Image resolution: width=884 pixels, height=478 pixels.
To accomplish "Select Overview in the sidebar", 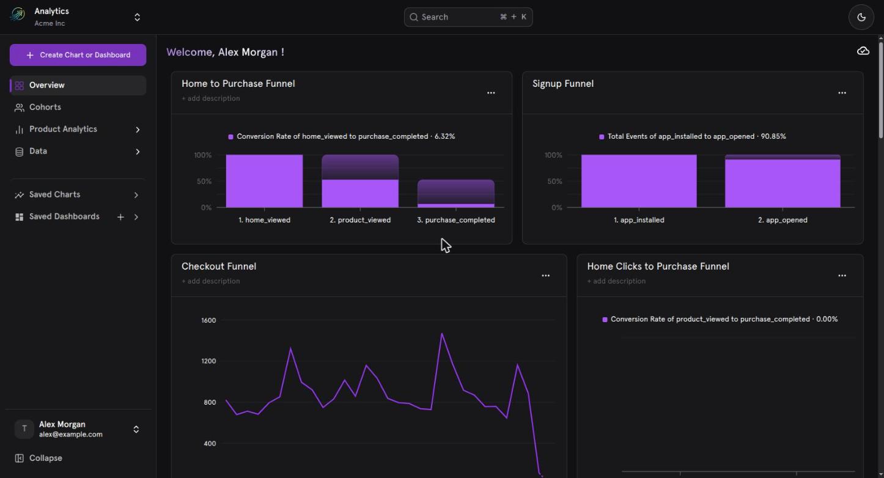I will (x=78, y=85).
